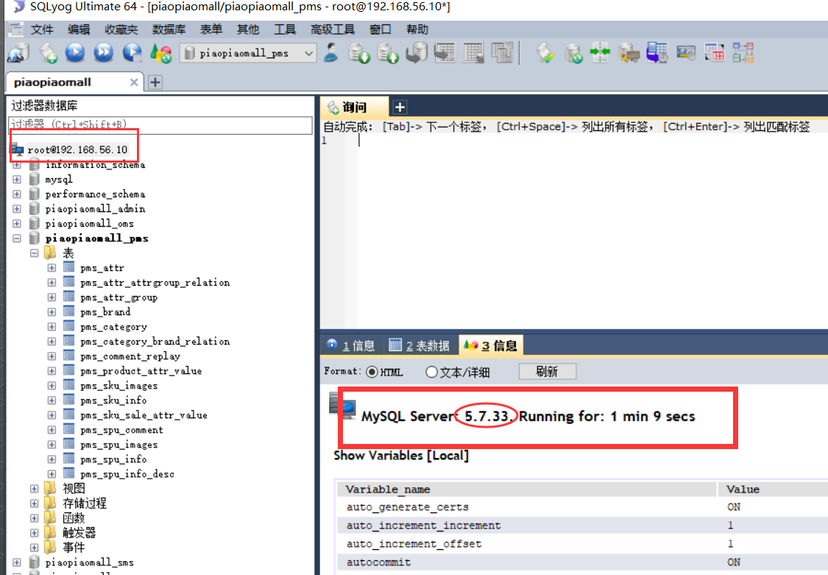Open the Query Builder grid icon
This screenshot has height=575, width=828.
715,53
